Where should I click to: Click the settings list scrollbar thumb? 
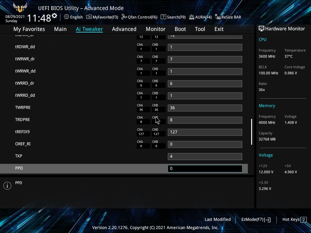tap(251, 132)
